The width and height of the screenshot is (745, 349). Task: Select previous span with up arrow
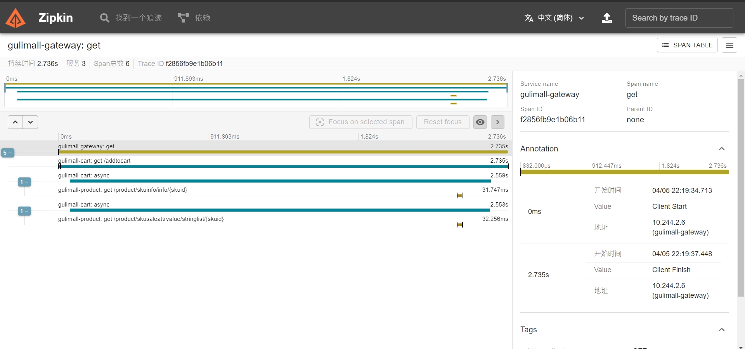[x=15, y=122]
